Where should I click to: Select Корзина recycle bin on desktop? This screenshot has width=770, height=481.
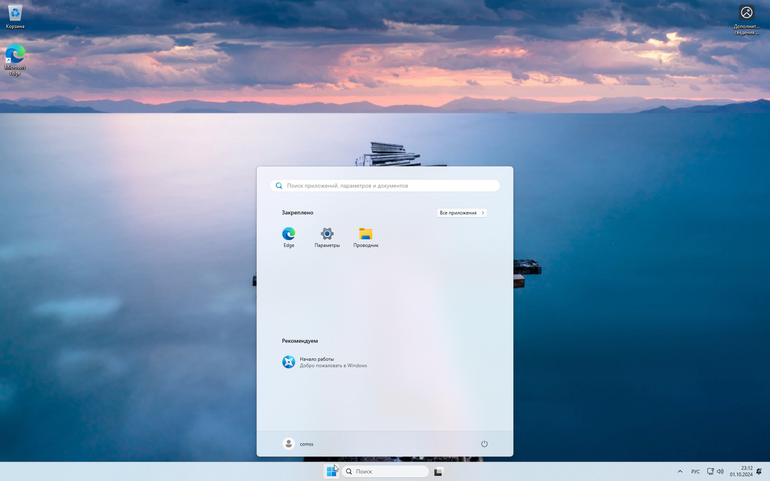pos(15,17)
